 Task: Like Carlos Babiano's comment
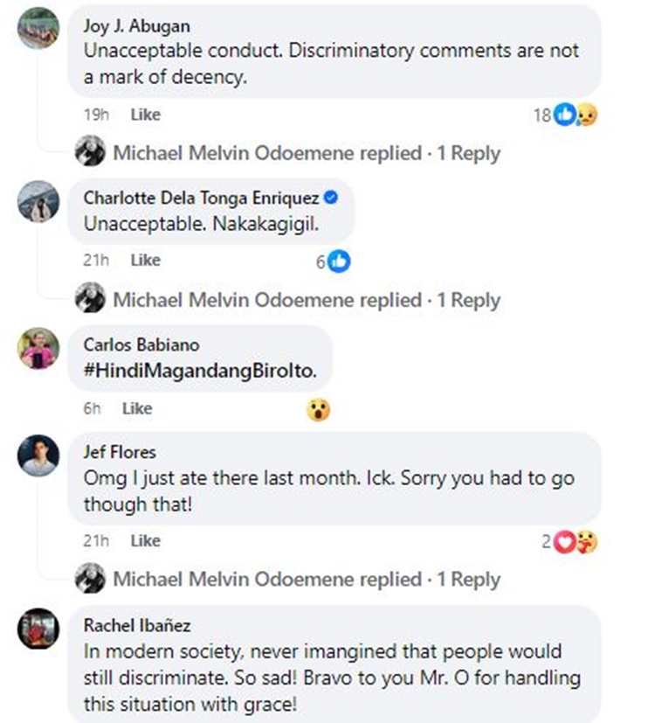pyautogui.click(x=137, y=408)
